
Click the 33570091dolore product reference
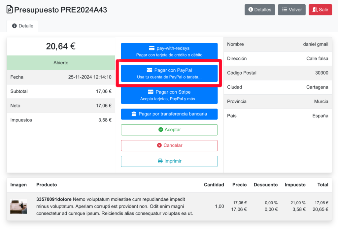(54, 199)
